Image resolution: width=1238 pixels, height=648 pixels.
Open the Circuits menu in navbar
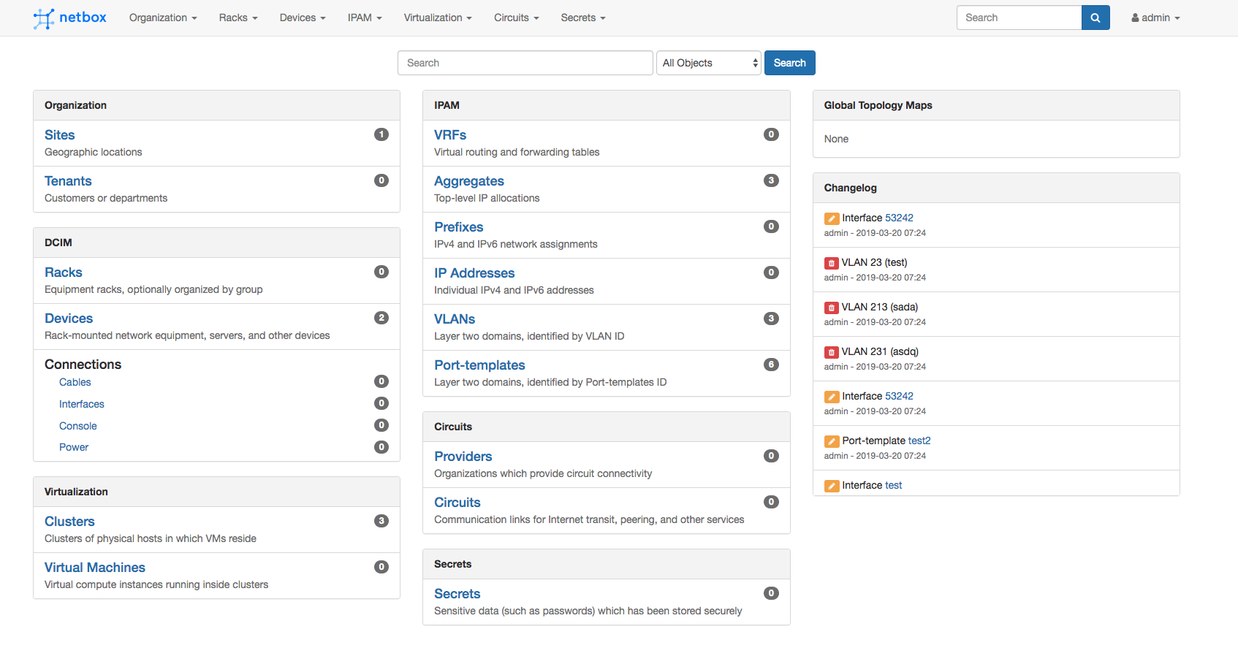pos(516,18)
